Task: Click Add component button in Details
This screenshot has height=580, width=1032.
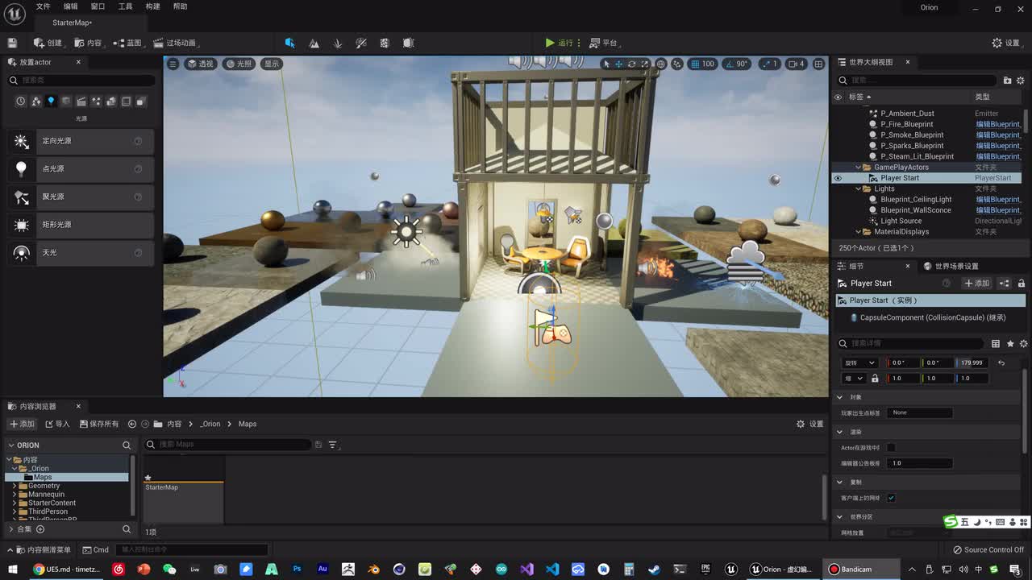Action: [976, 284]
